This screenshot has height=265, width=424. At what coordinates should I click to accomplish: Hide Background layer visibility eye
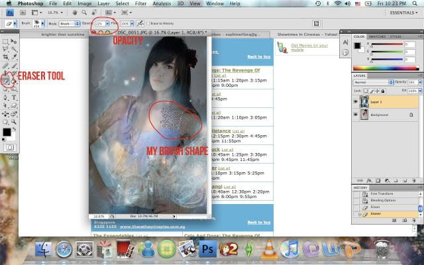tap(356, 115)
